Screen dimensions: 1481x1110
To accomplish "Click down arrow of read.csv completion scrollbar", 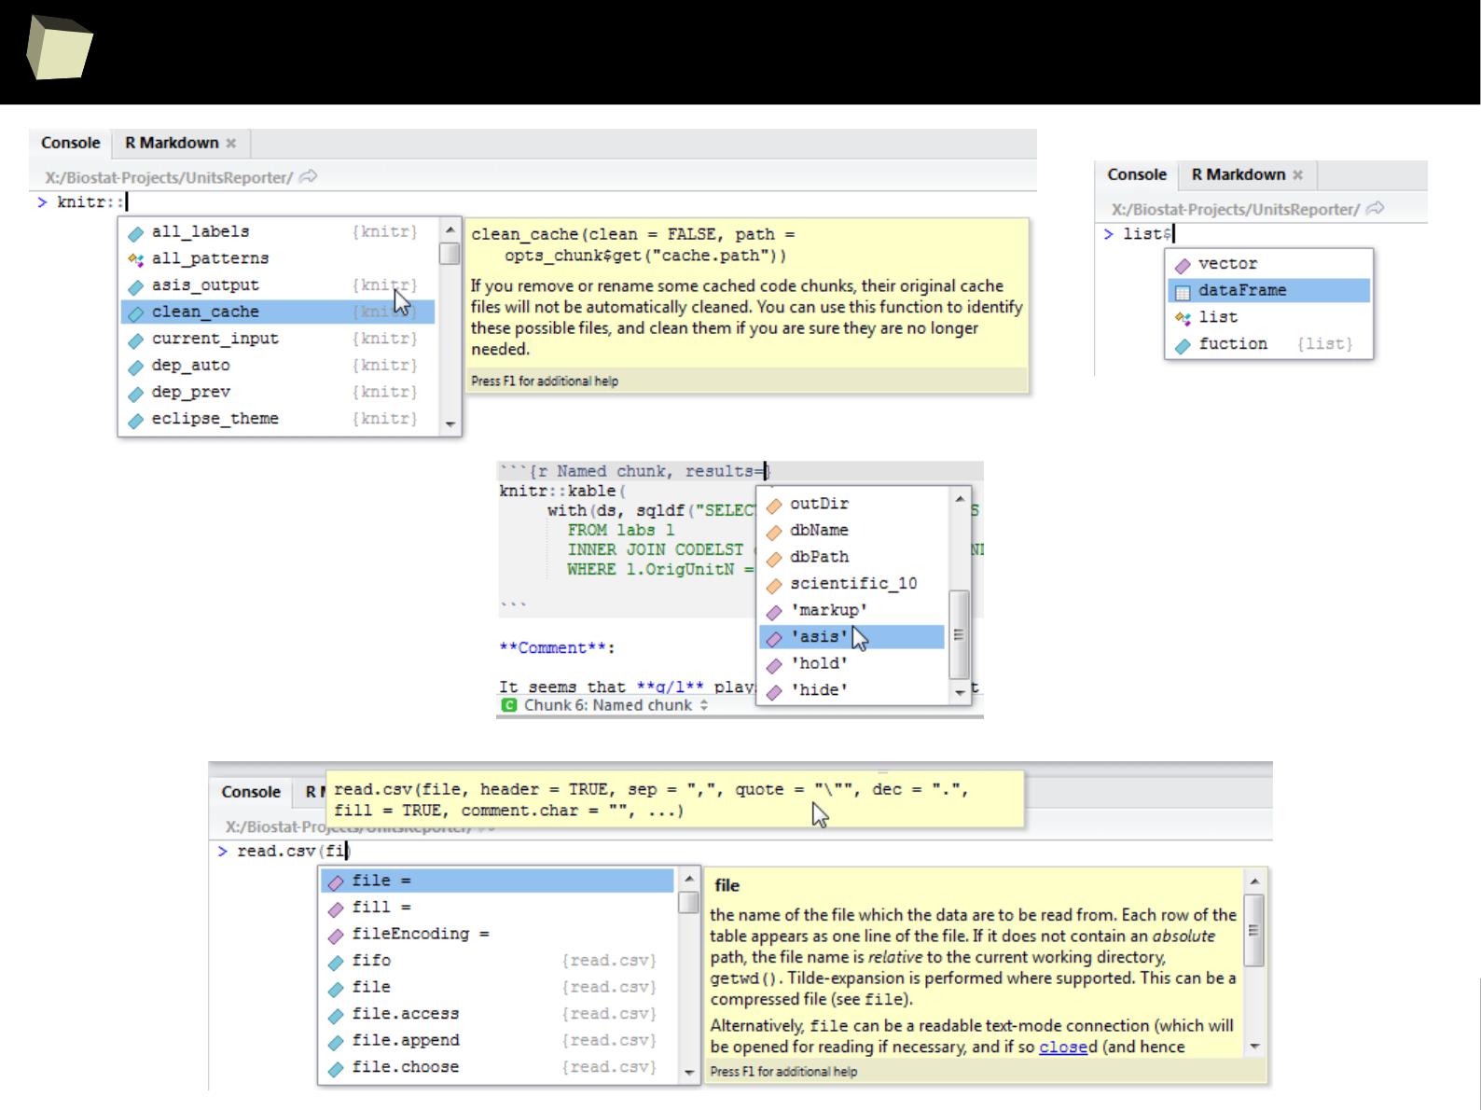I will coord(689,1074).
